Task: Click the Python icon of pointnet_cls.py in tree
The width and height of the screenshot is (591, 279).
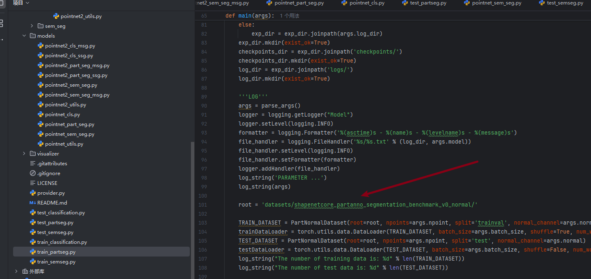Action: 41,115
